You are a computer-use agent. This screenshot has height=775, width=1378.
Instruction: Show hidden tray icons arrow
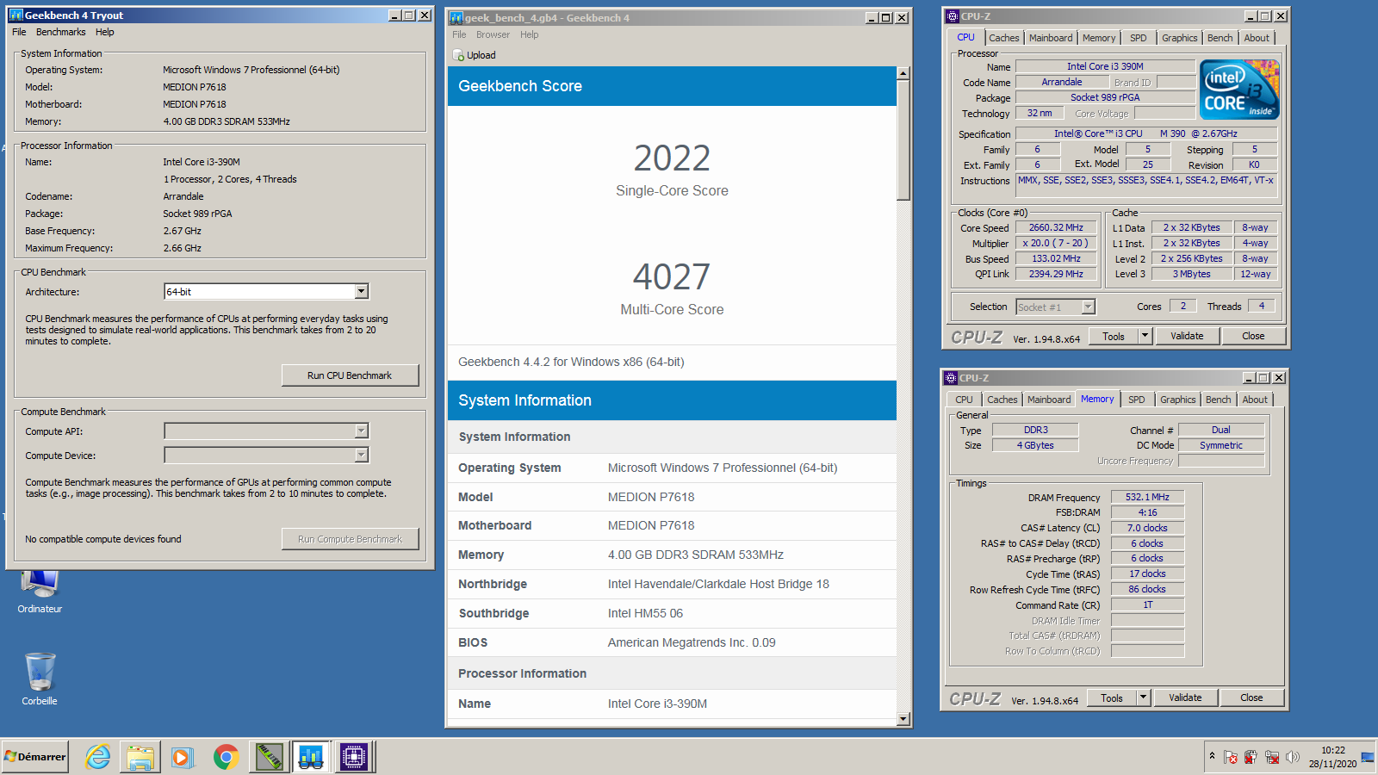(x=1212, y=757)
